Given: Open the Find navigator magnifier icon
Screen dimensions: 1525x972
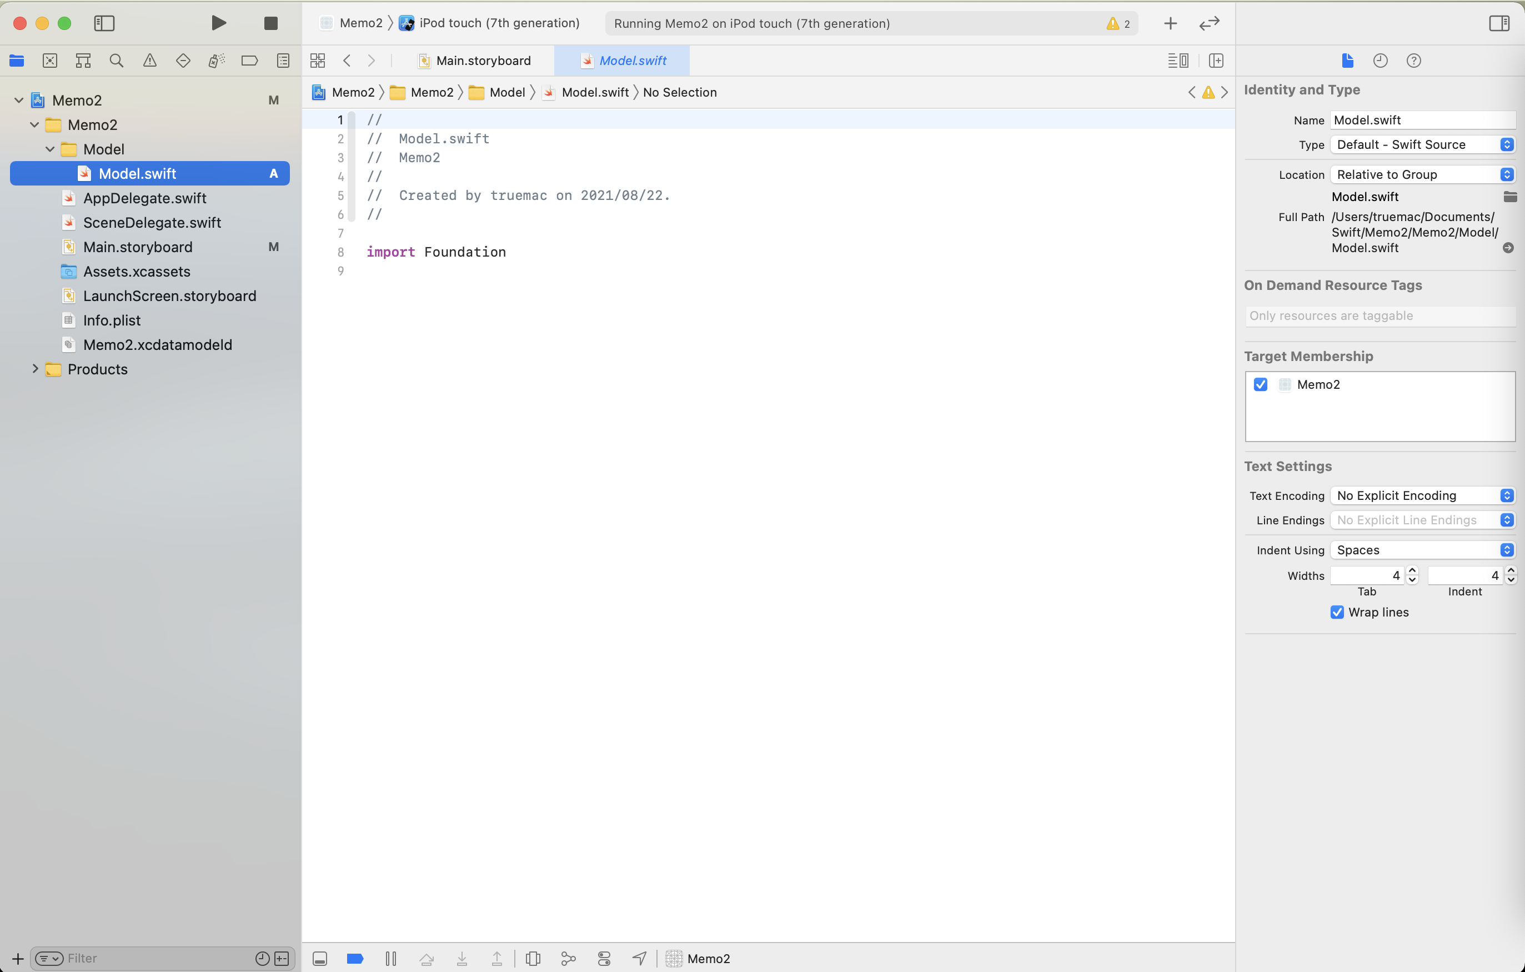Looking at the screenshot, I should pos(116,61).
